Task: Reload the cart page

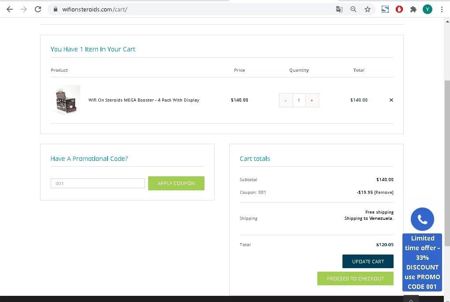Action: pos(38,9)
